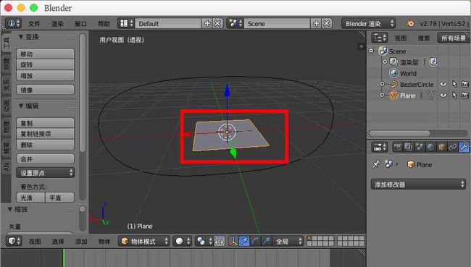Image resolution: width=471 pixels, height=267 pixels.
Task: Toggle the 3D manipulator axes widget
Action: click(233, 241)
